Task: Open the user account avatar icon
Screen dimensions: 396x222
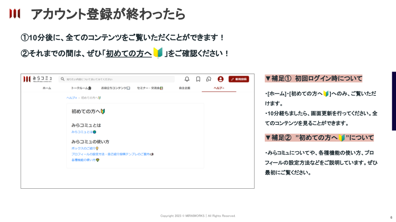Action: 220,79
